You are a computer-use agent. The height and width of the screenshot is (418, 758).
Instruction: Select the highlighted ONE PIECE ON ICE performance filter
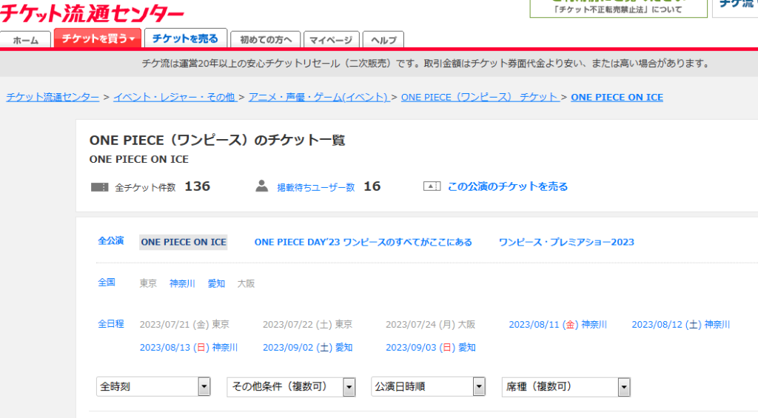184,242
